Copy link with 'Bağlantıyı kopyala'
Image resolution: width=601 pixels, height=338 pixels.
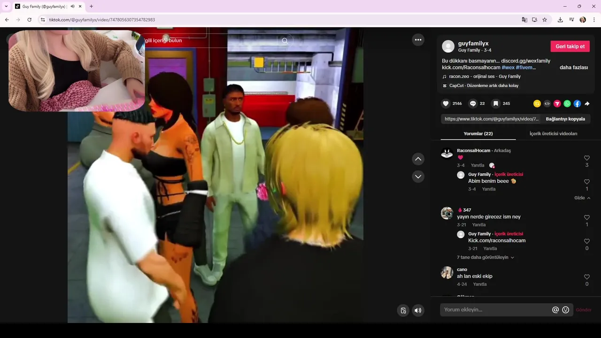click(565, 119)
